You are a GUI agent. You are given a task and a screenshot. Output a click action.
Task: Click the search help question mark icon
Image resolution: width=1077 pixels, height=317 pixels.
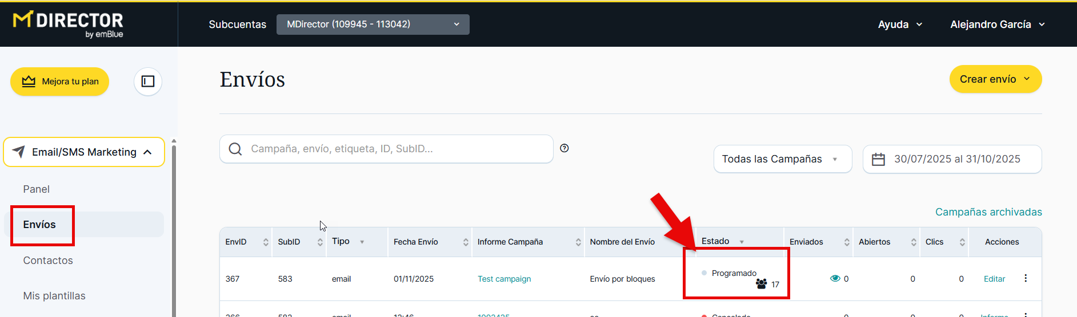pyautogui.click(x=564, y=148)
